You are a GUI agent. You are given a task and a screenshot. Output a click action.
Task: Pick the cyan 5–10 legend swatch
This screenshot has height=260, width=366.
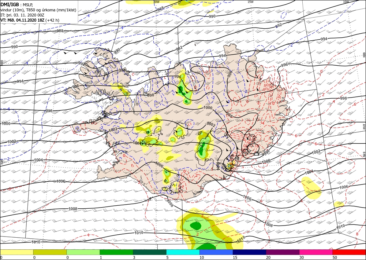183,252
